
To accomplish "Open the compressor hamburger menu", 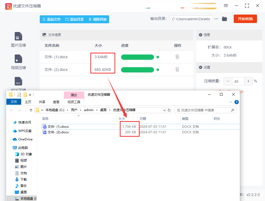I will pyautogui.click(x=226, y=6).
